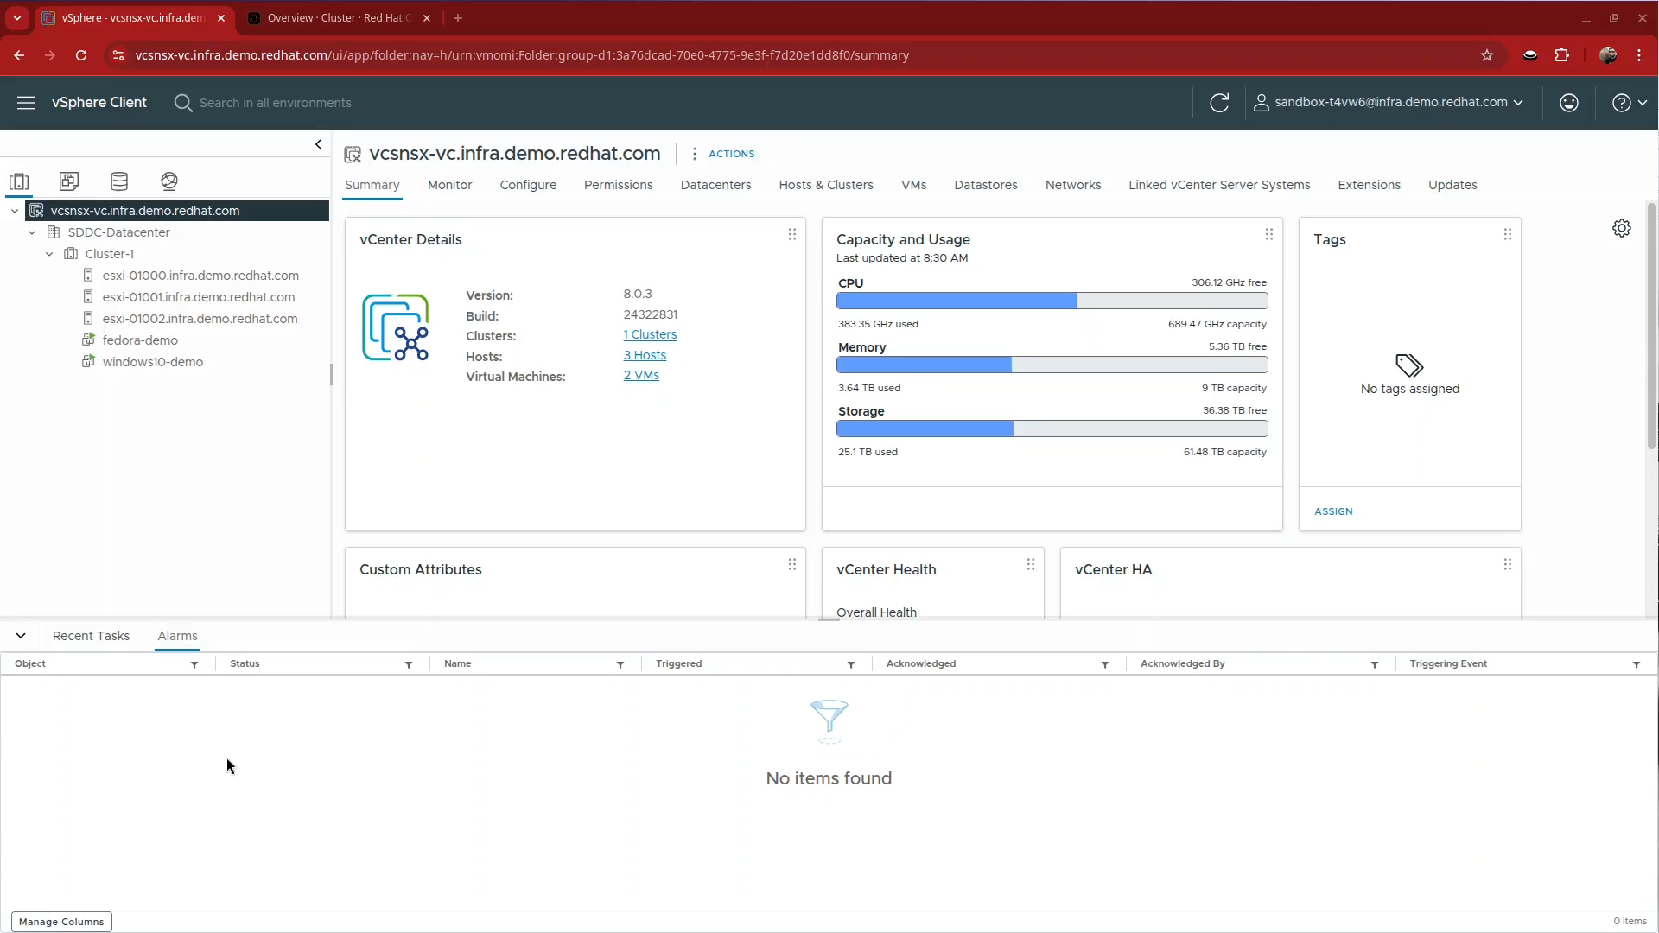Collapse the Cluster-1 tree node
Image resolution: width=1659 pixels, height=933 pixels.
[x=48, y=254]
